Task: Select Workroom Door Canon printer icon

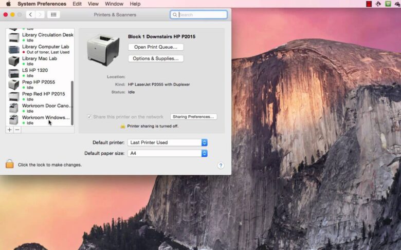Action: click(x=14, y=108)
